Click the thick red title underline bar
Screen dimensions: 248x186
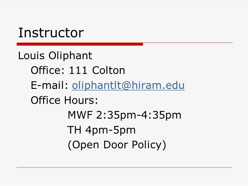click(x=80, y=44)
